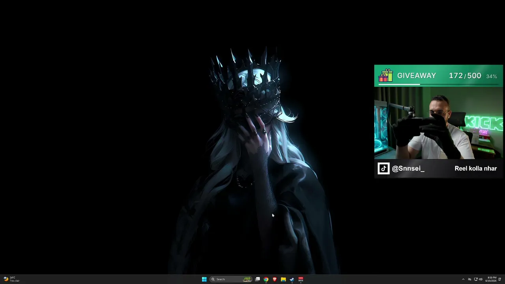
Task: Click the streamer webcam overlay video
Action: [x=438, y=123]
